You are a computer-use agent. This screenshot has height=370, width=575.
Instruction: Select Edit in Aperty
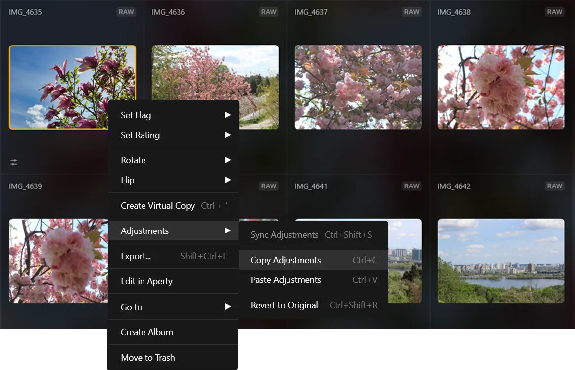point(173,281)
